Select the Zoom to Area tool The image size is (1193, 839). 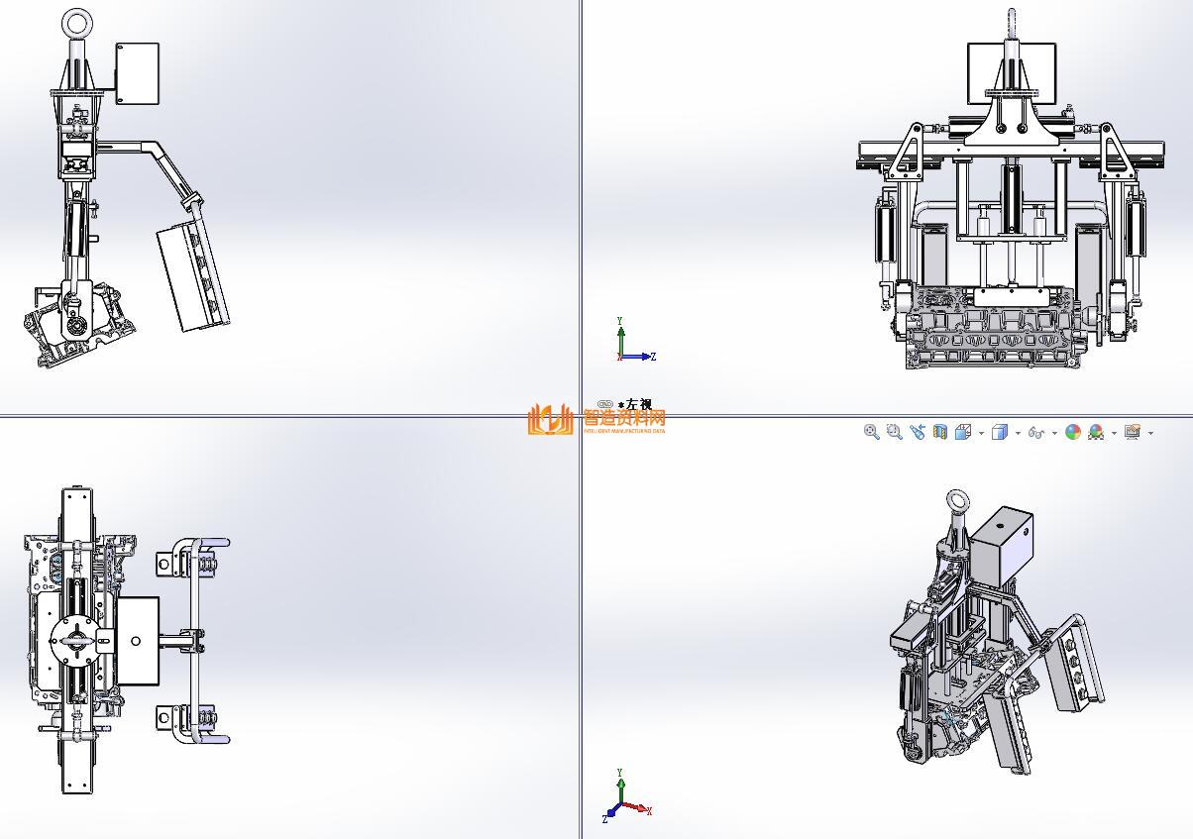click(894, 432)
